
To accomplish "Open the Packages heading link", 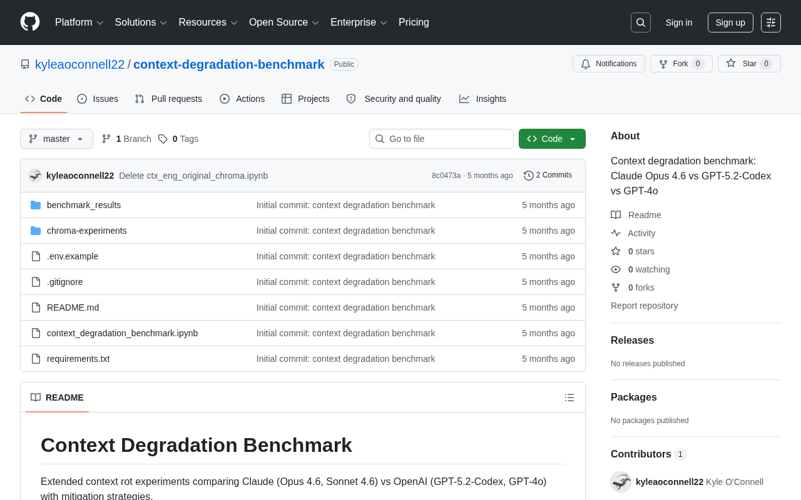I will [634, 397].
